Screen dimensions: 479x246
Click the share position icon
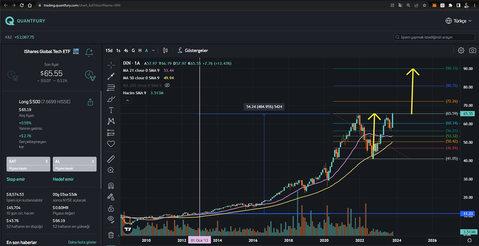click(x=91, y=102)
